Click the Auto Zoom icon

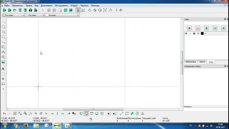(105, 10)
